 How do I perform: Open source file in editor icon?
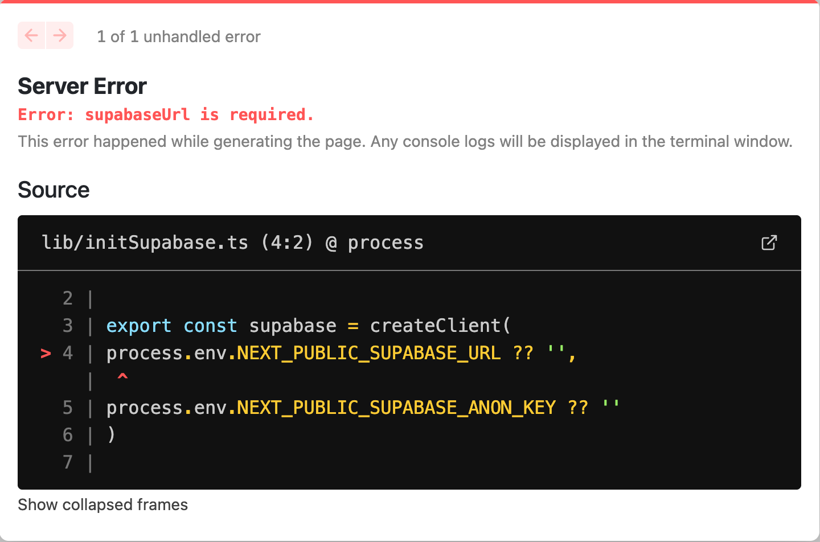(769, 243)
